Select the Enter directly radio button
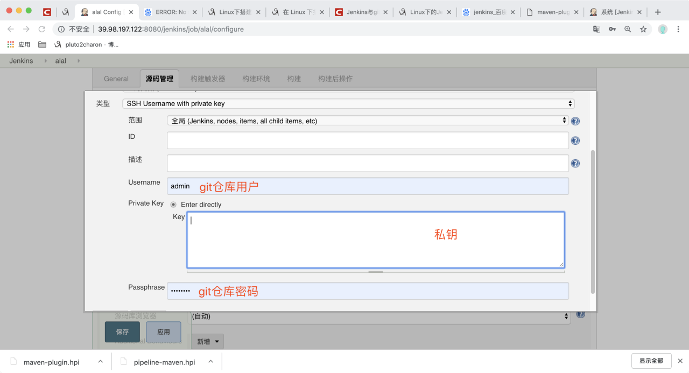Image resolution: width=689 pixels, height=373 pixels. point(173,205)
